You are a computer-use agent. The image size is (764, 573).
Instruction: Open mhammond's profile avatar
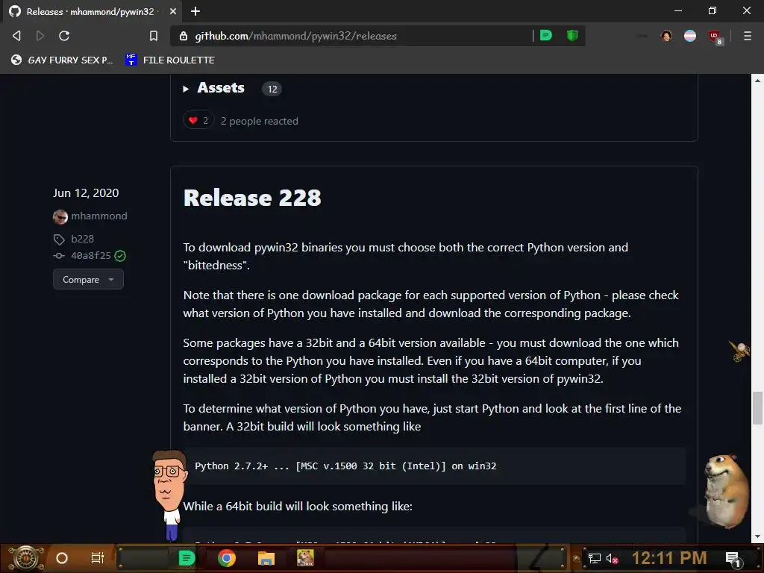60,216
